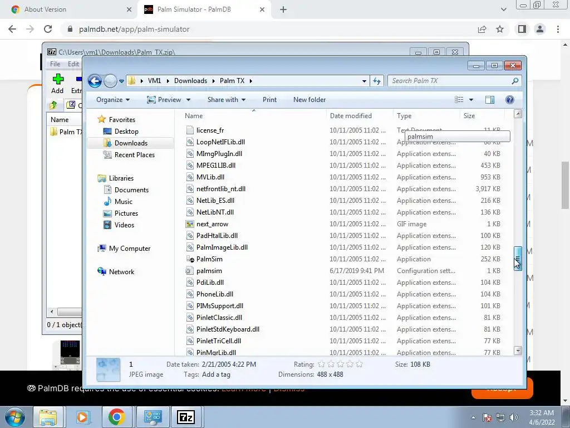Select MPEG1LIB.dll file

[x=216, y=165]
